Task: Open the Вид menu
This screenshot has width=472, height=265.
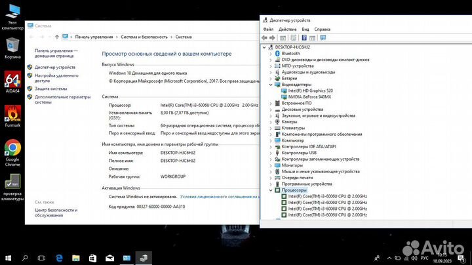Action: (x=305, y=30)
